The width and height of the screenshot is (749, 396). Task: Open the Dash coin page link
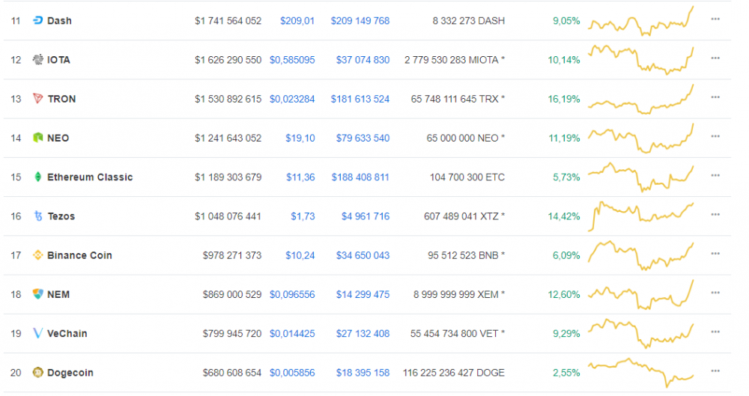tap(59, 20)
